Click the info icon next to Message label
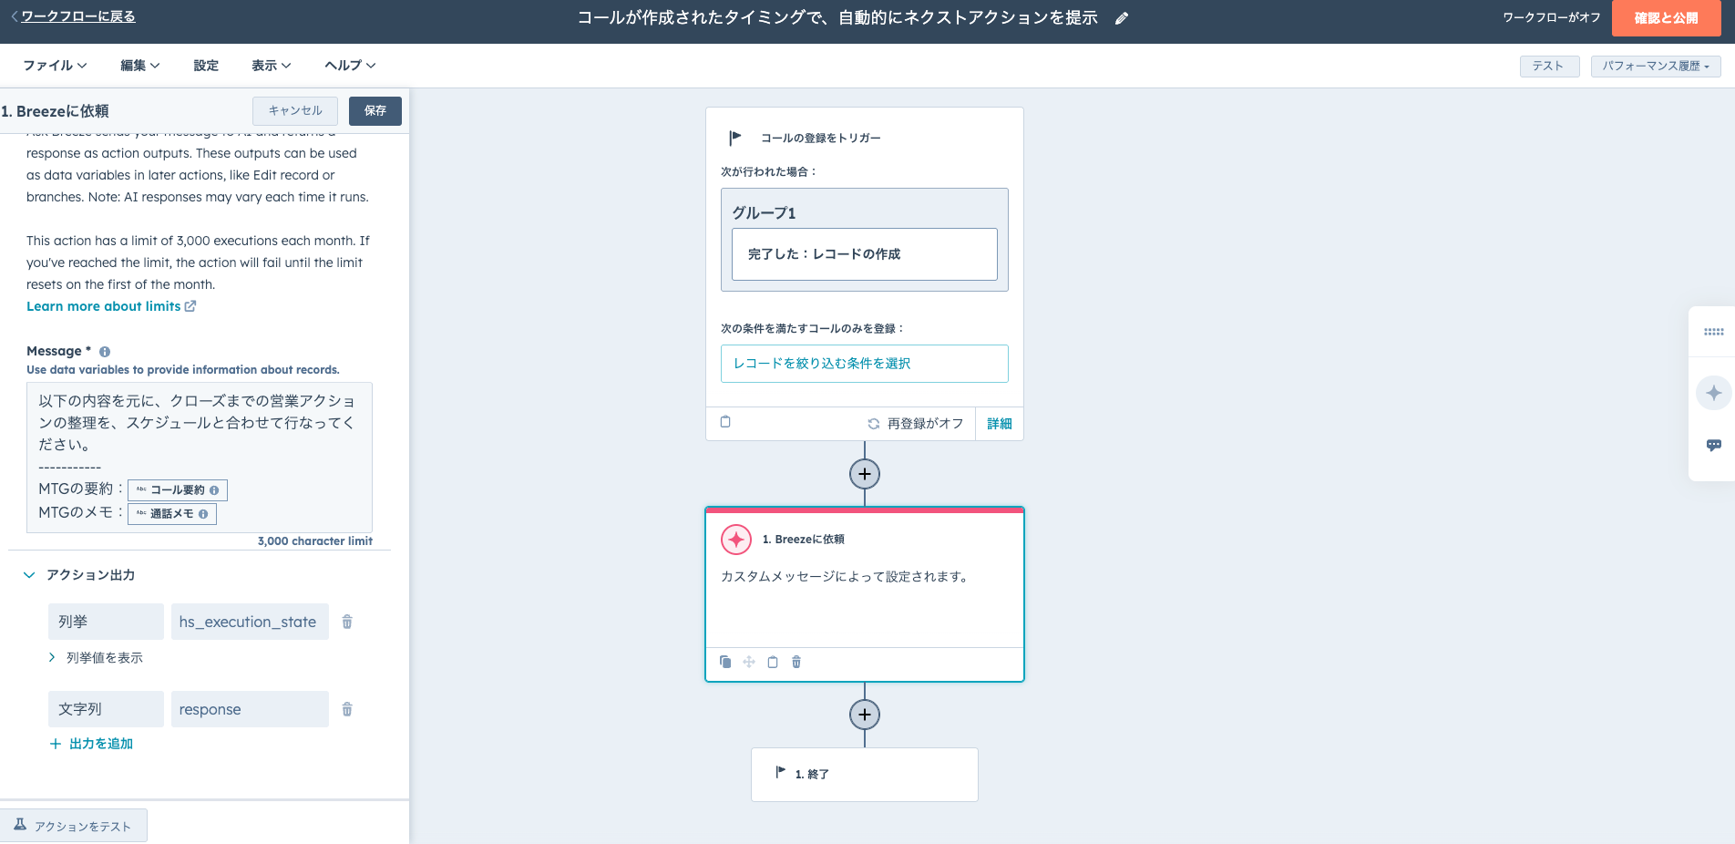Viewport: 1735px width, 844px height. (105, 352)
